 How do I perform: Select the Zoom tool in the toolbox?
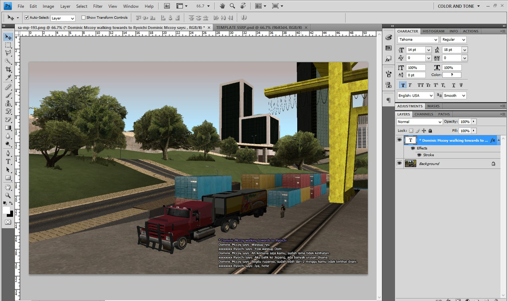pyautogui.click(x=8, y=195)
